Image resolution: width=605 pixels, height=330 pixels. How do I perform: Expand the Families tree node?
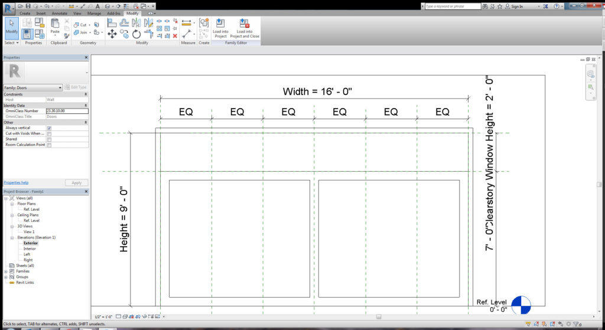coord(6,272)
